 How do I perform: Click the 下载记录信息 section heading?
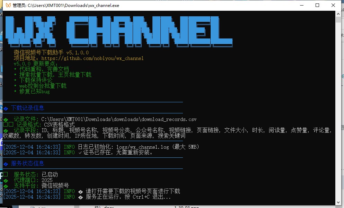click(x=28, y=108)
